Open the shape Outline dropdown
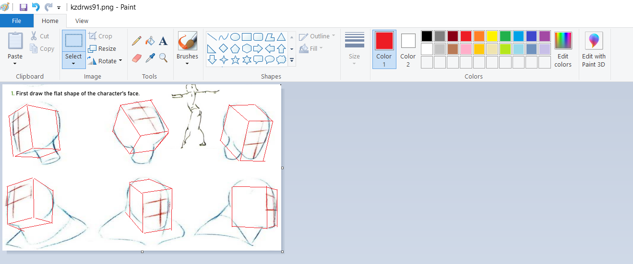The width and height of the screenshot is (633, 264). [317, 36]
